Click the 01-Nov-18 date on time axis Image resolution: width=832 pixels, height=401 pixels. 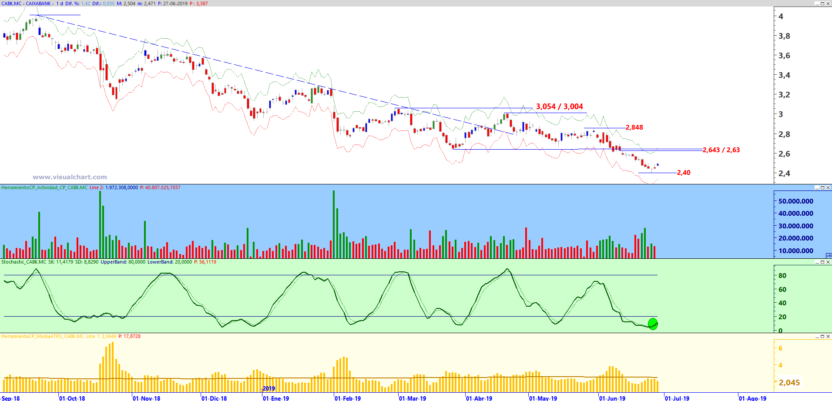pos(147,398)
